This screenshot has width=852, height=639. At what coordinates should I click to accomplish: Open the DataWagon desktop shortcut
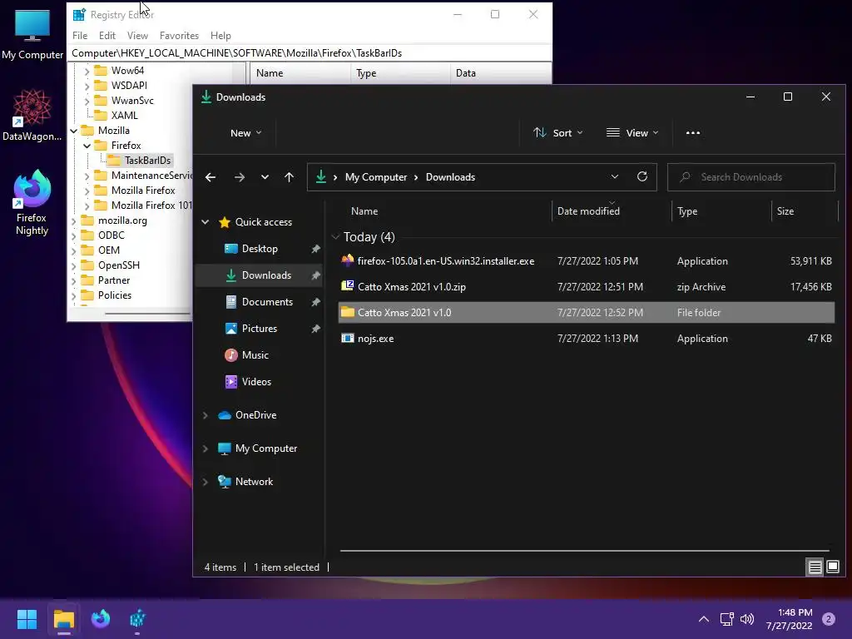point(32,115)
